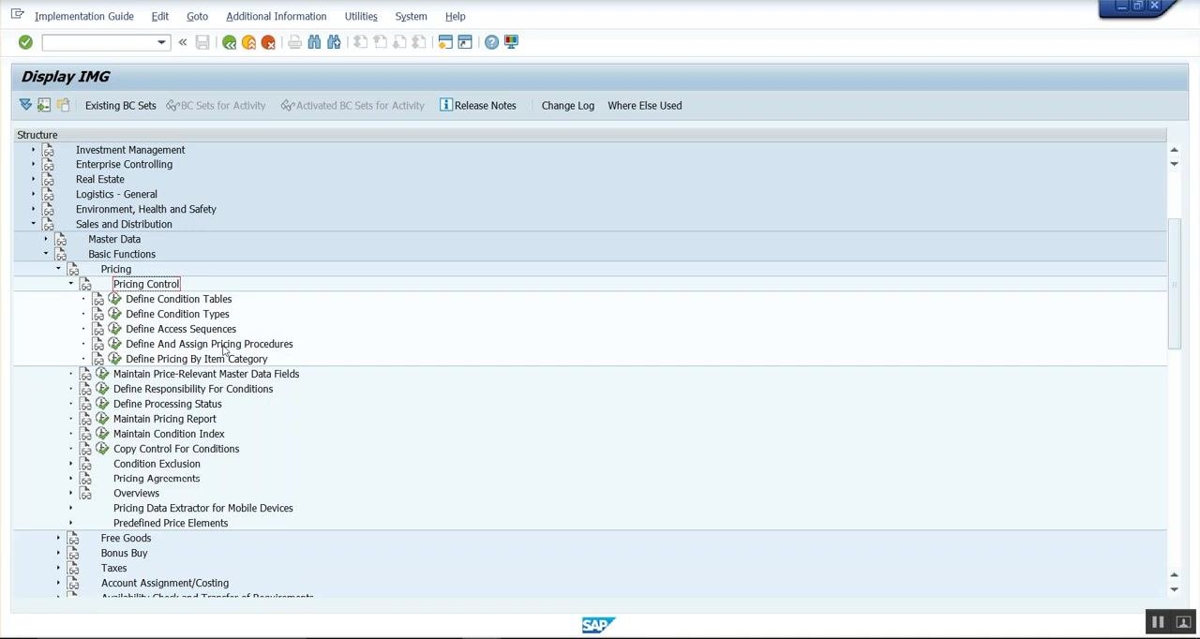Click the pause button at bottom right
This screenshot has height=639, width=1200.
click(x=1158, y=622)
